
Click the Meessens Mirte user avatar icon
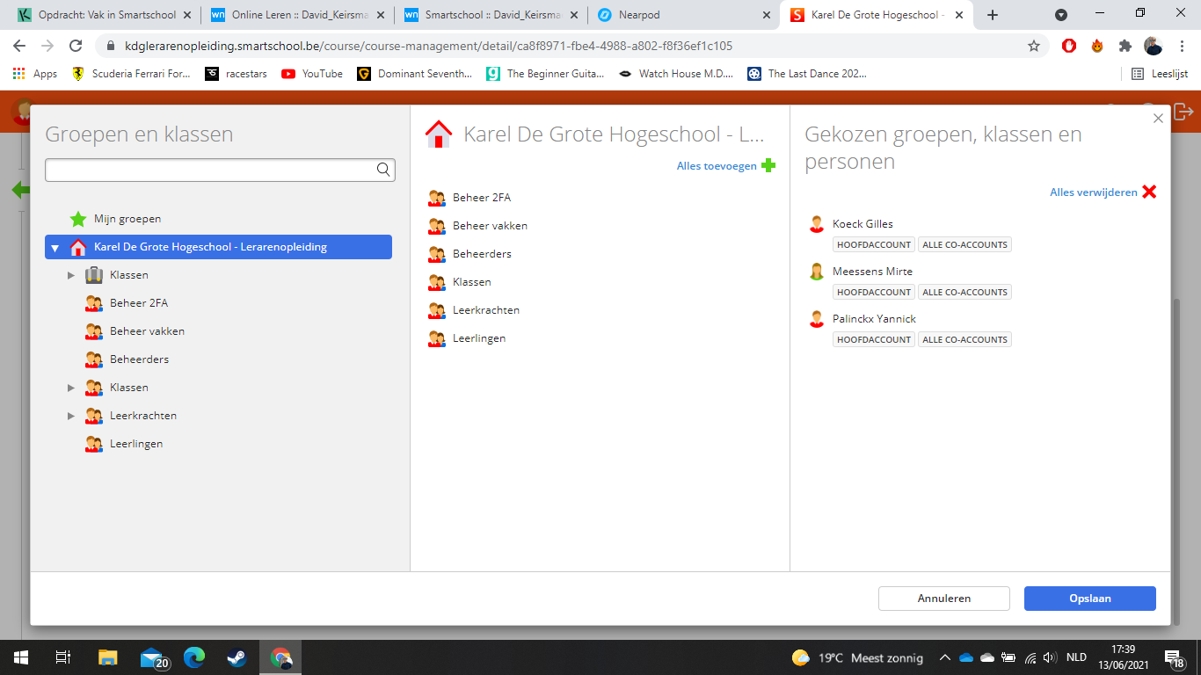pyautogui.click(x=817, y=272)
